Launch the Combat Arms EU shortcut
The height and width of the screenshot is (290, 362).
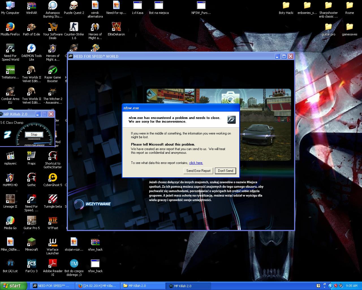pos(10,95)
